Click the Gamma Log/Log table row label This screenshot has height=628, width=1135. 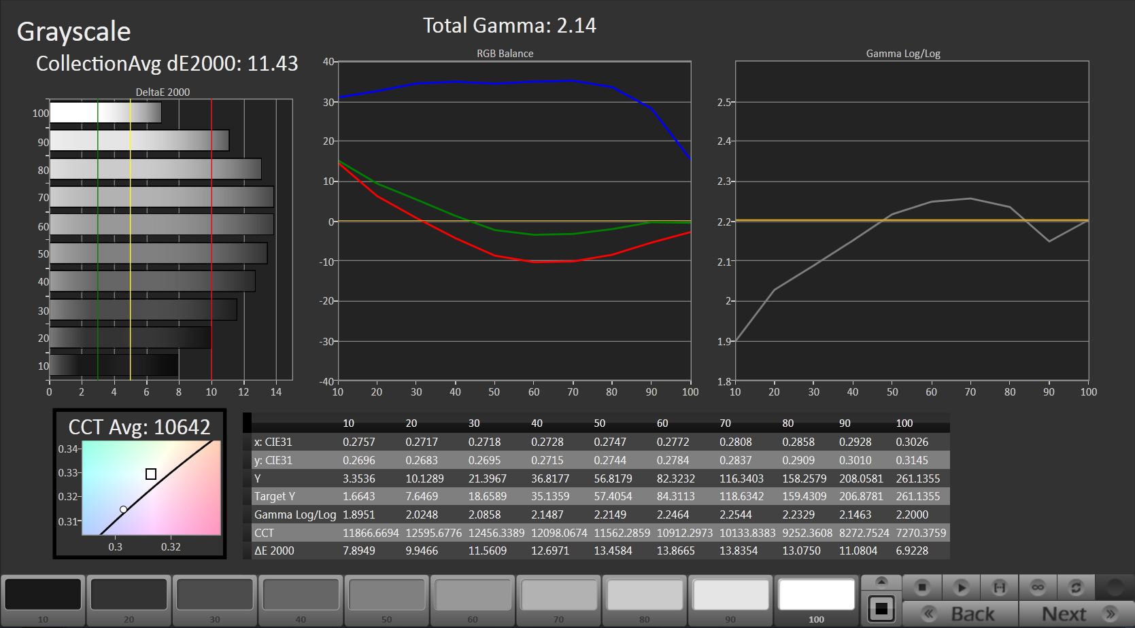(x=295, y=514)
